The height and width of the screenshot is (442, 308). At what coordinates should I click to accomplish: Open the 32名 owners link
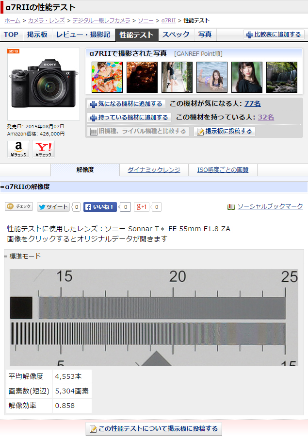tap(266, 117)
